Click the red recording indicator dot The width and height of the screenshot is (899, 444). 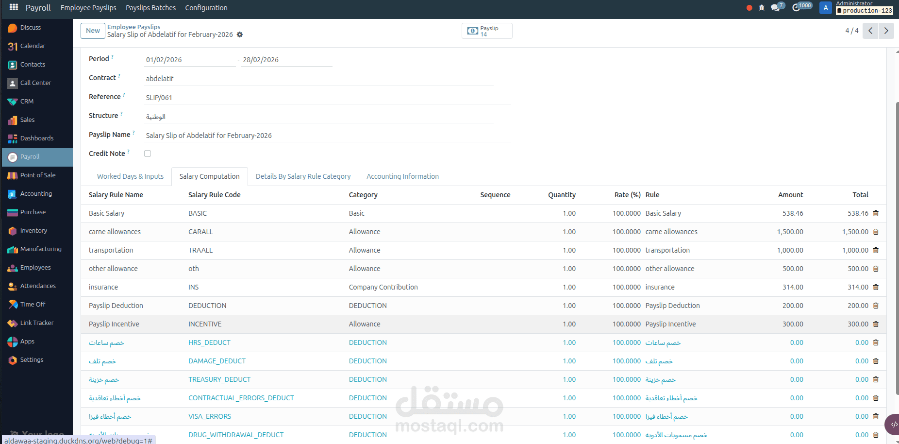coord(749,8)
